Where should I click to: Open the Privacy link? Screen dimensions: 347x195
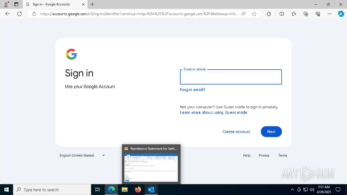[x=264, y=155]
